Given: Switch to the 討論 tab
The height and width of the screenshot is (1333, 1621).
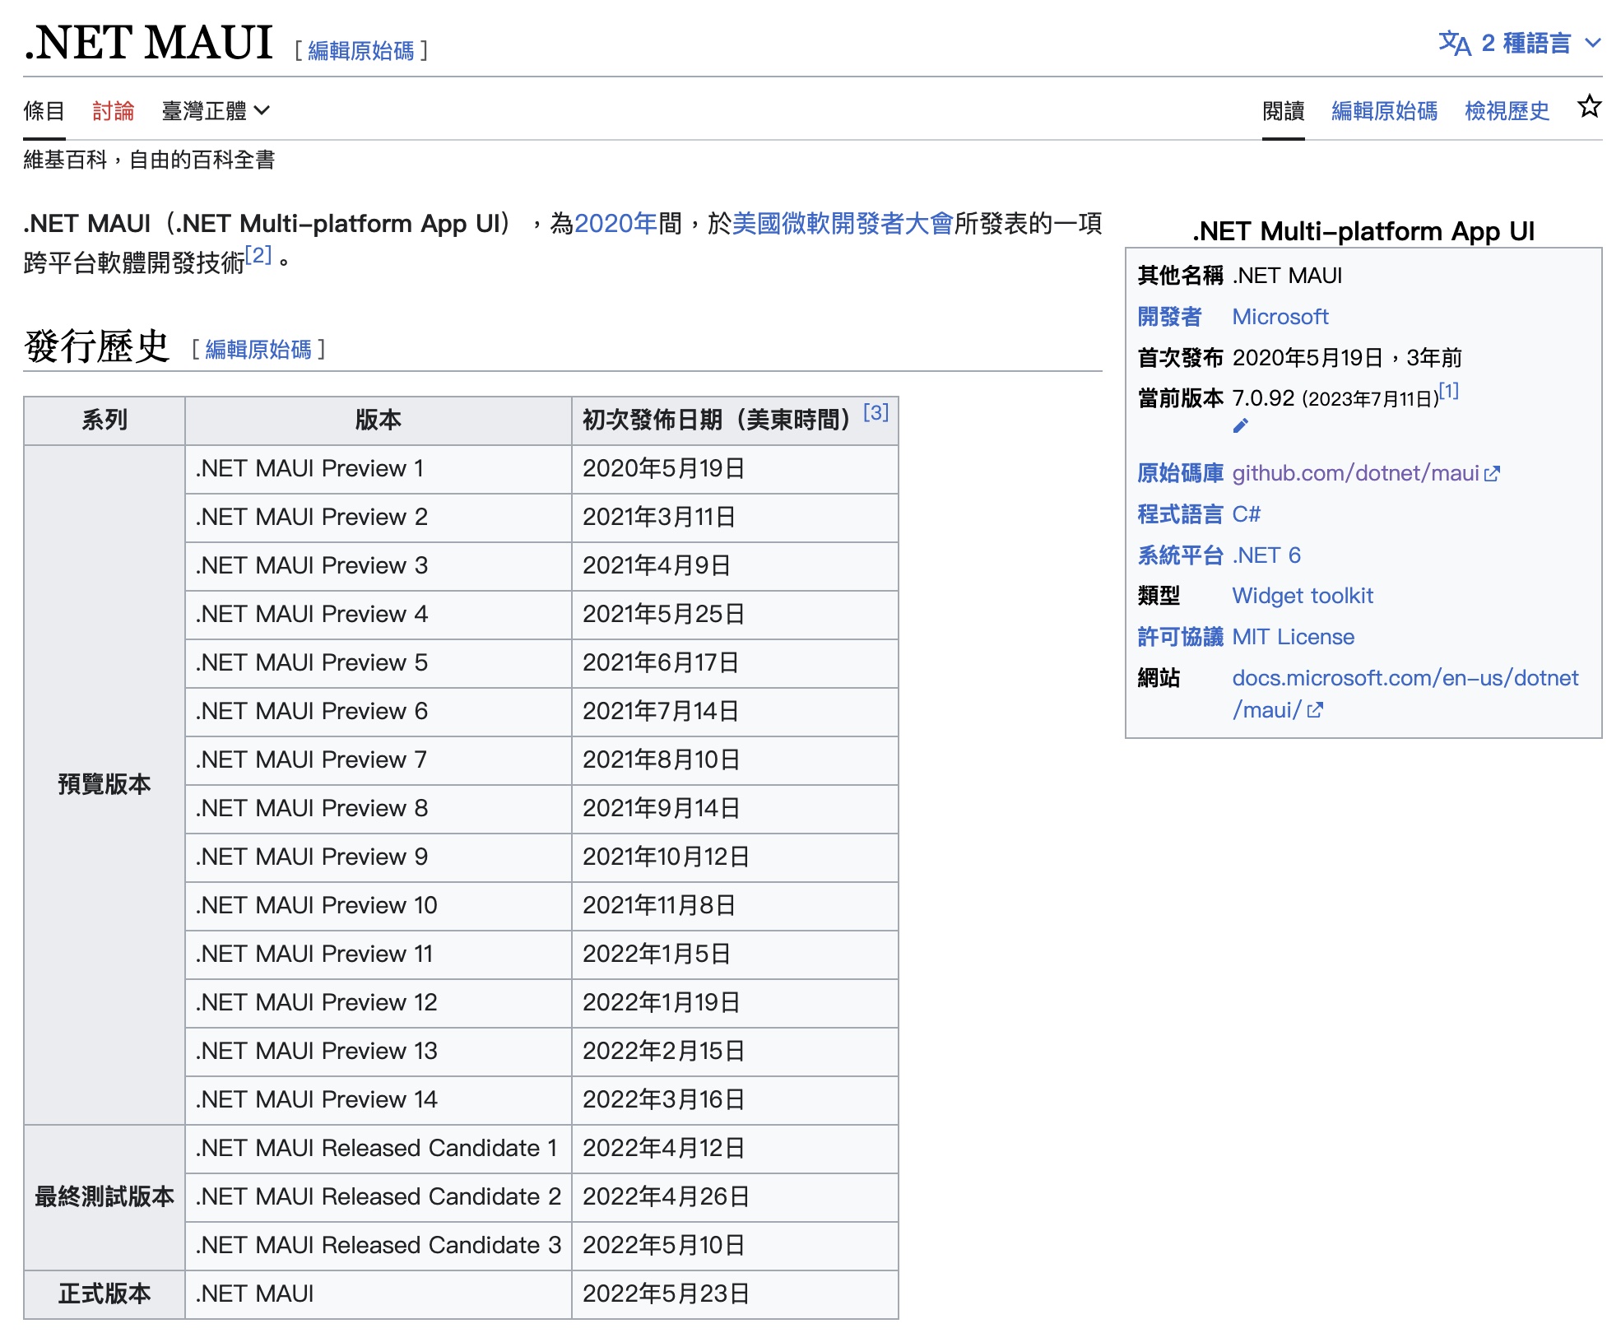Looking at the screenshot, I should point(114,110).
